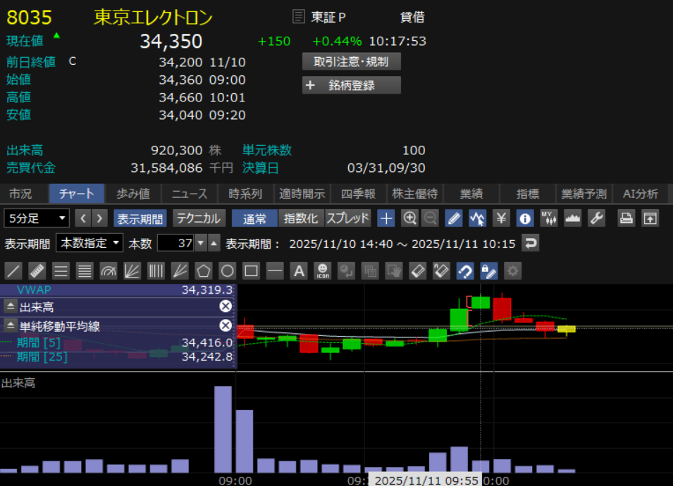The height and width of the screenshot is (486, 673).
Task: Remove the 出来高 indicator with X
Action: tap(225, 306)
